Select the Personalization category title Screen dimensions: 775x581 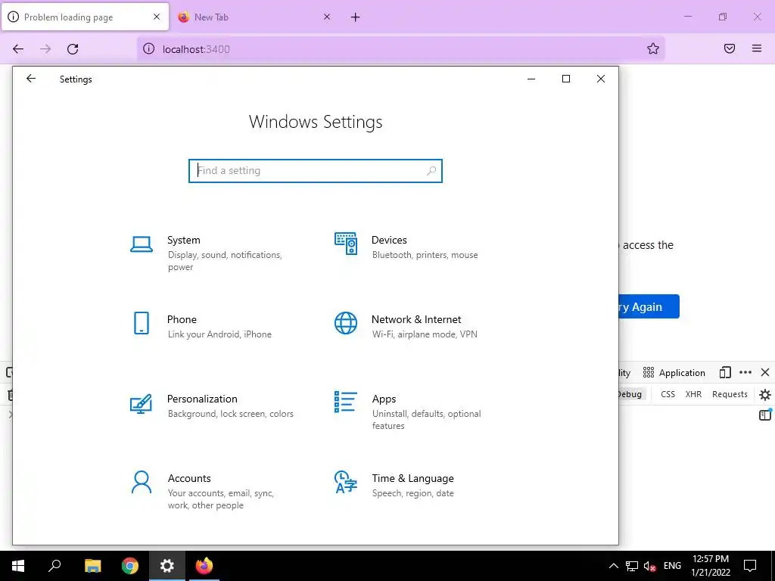[202, 399]
